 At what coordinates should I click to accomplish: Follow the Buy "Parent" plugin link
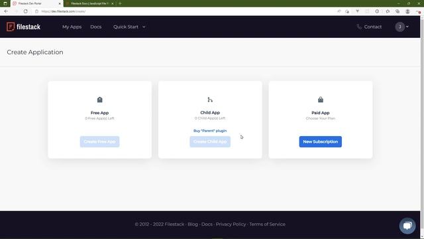(x=210, y=131)
